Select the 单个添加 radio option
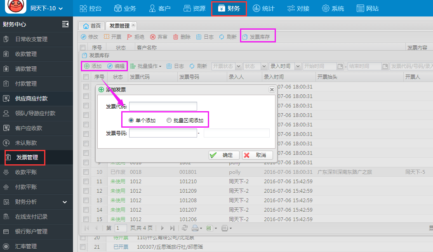Image resolution: width=433 pixels, height=252 pixels. point(131,120)
